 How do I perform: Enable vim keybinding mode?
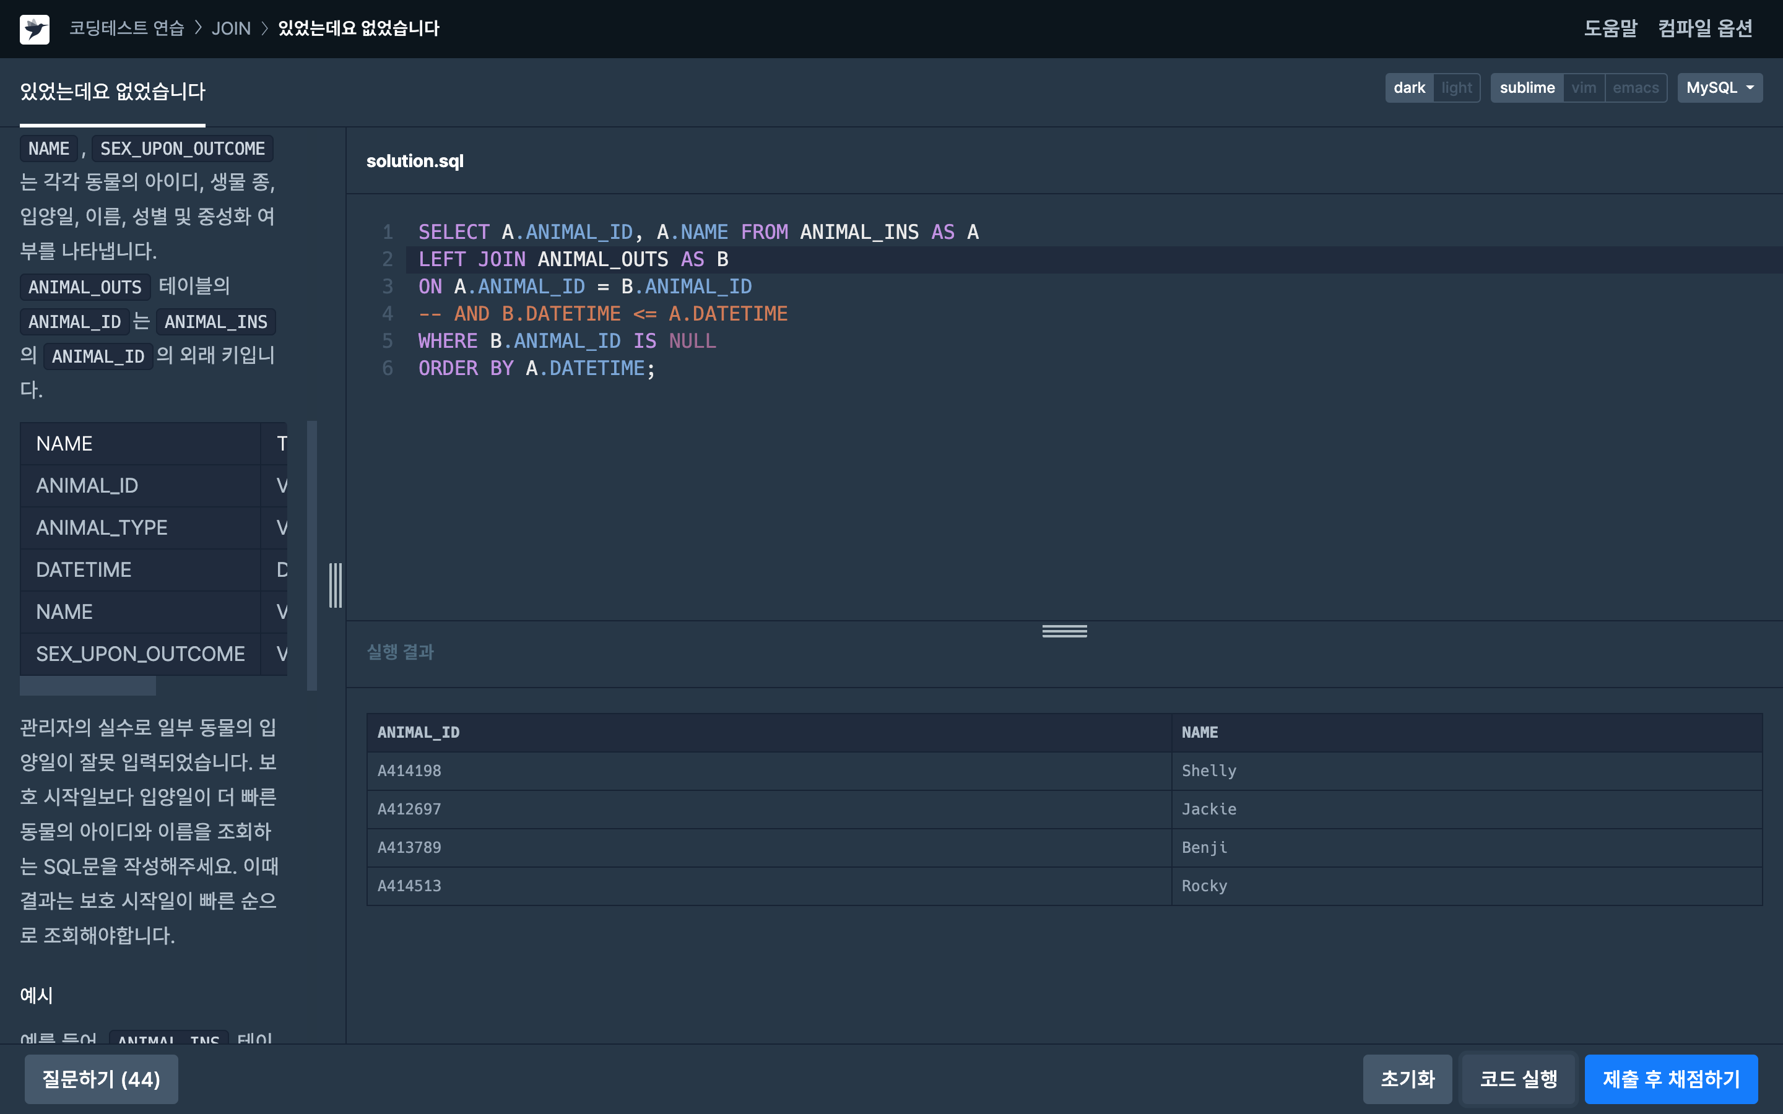[1582, 88]
